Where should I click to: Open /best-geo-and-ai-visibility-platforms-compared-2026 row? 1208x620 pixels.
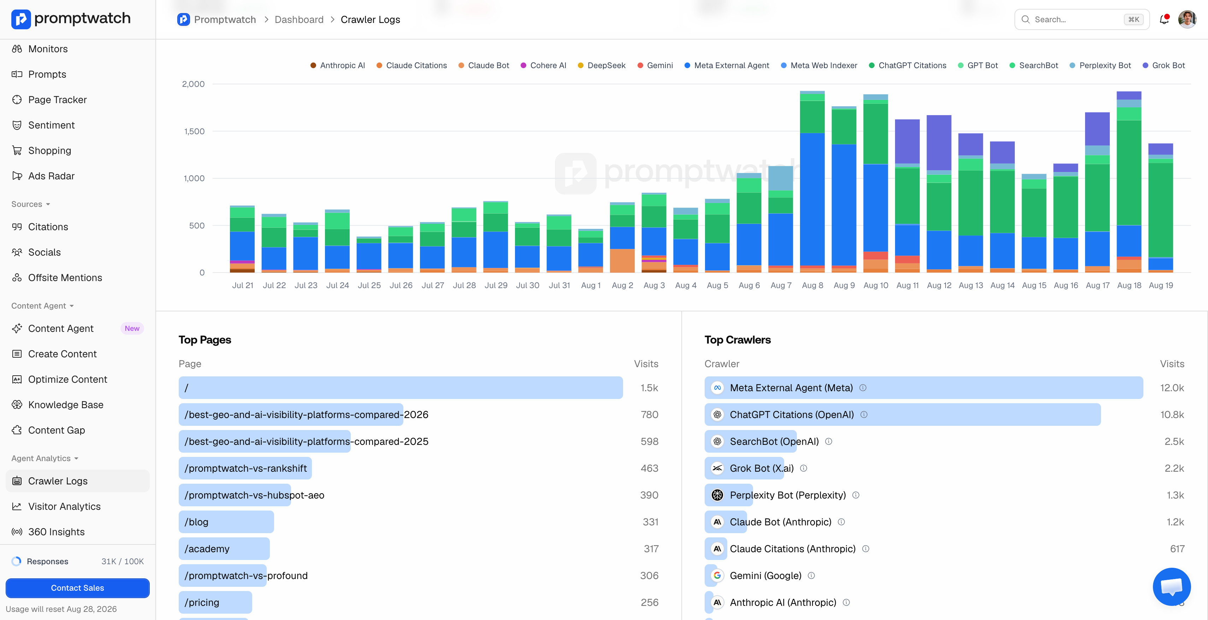click(419, 415)
